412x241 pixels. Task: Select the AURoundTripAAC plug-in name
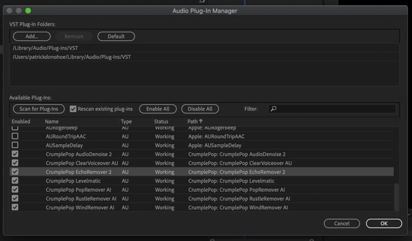coord(65,137)
